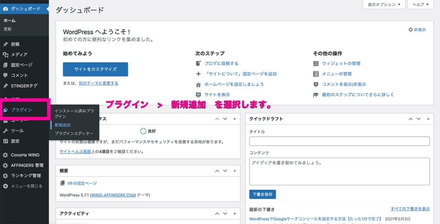The image size is (440, 224).
Task: Click the dismiss X icon beside 非表示
Action: click(410, 30)
